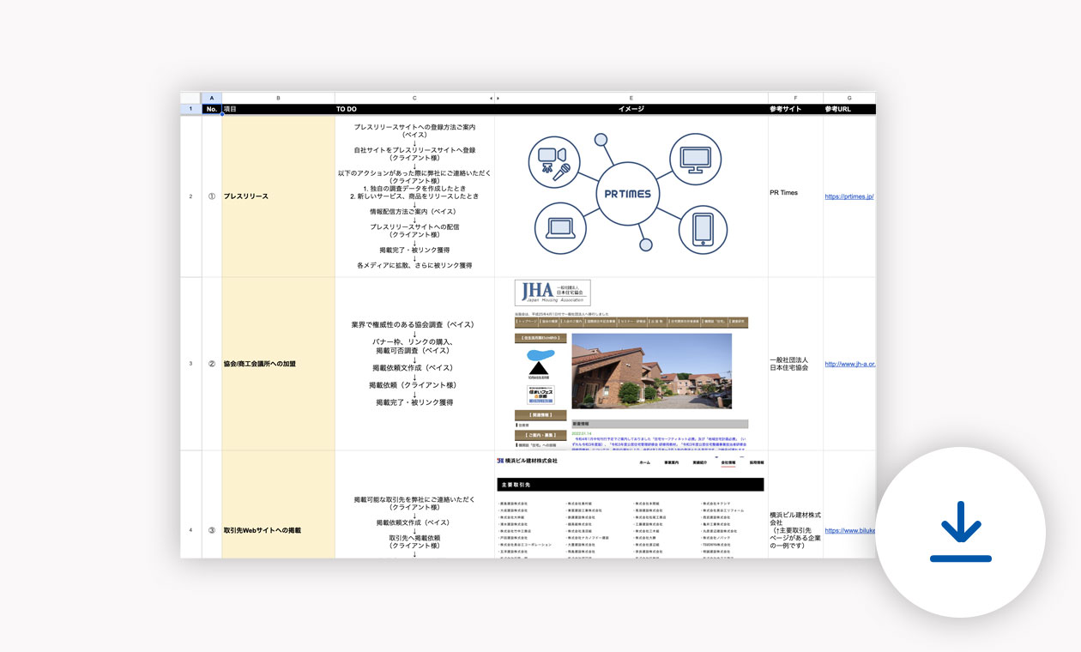Viewport: 1081px width, 652px height.
Task: Select the cell containing ②
Action: (x=211, y=364)
